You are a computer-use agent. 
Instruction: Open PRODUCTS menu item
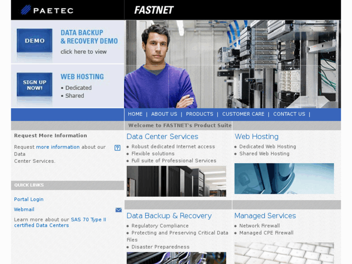pyautogui.click(x=199, y=114)
